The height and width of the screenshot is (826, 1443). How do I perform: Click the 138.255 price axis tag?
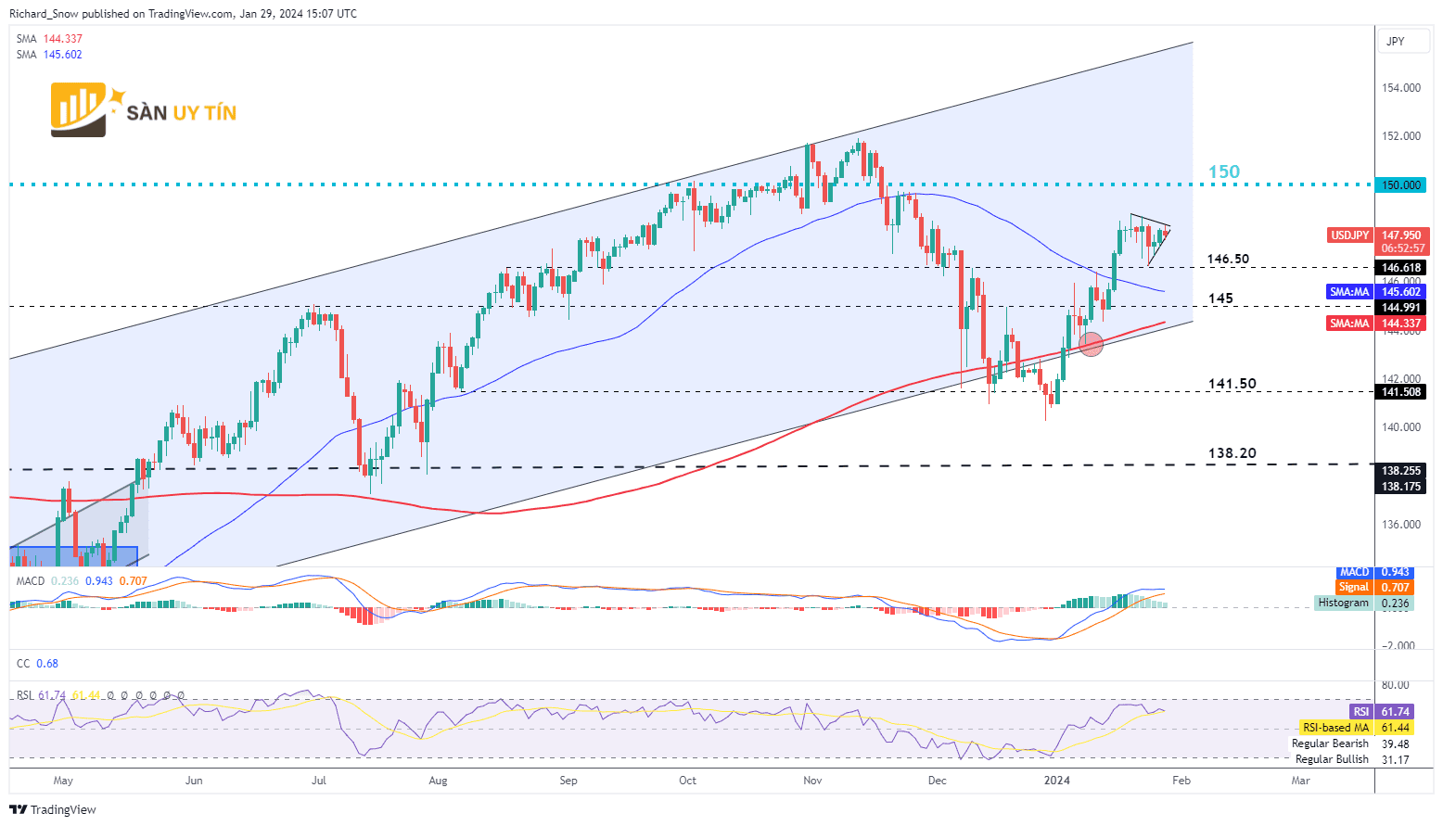coord(1401,471)
